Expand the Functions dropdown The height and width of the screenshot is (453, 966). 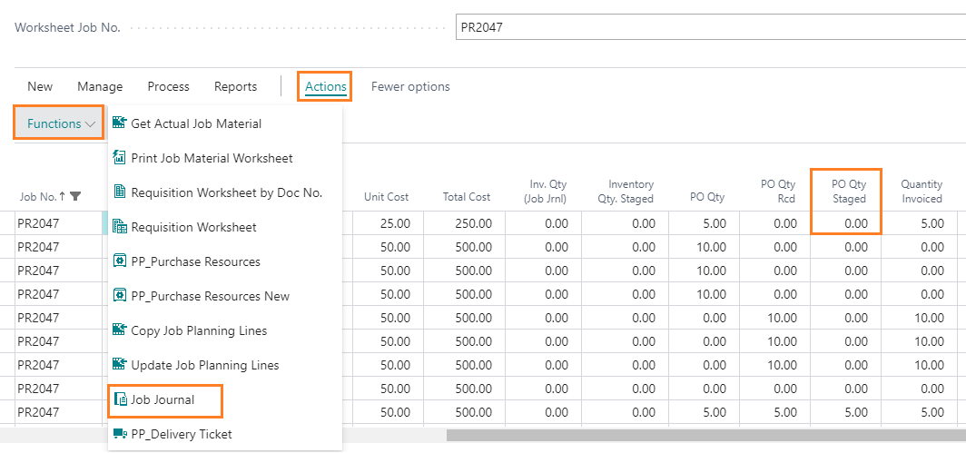pos(61,123)
